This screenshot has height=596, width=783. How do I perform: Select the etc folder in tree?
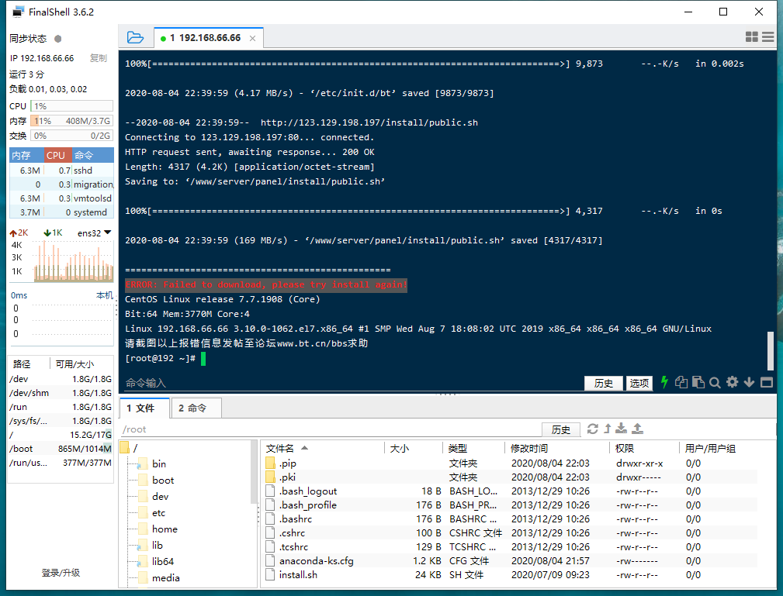tap(159, 513)
